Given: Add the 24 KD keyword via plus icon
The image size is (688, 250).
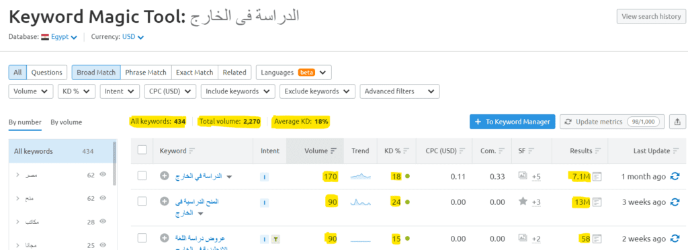Looking at the screenshot, I should tap(164, 202).
